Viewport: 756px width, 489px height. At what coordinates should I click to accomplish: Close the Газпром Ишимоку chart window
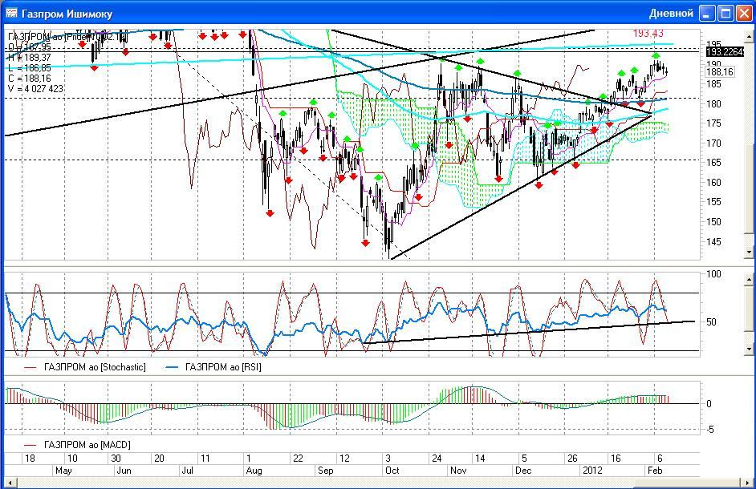pyautogui.click(x=744, y=14)
